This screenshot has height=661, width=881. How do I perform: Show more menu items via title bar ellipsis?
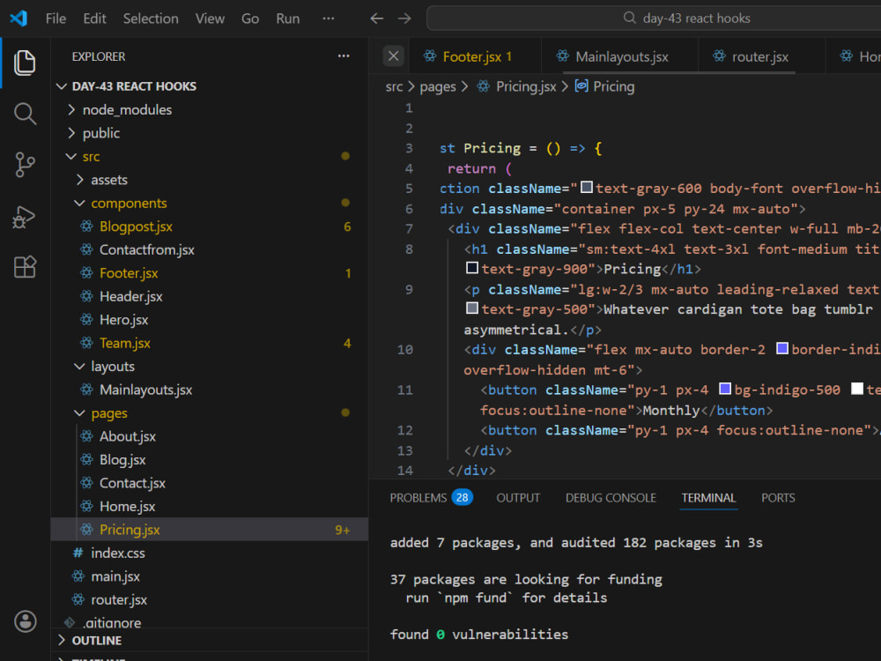[x=328, y=19]
